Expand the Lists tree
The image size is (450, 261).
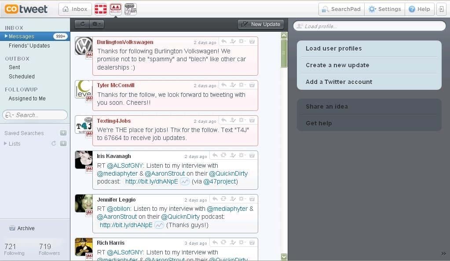[x=5, y=143]
